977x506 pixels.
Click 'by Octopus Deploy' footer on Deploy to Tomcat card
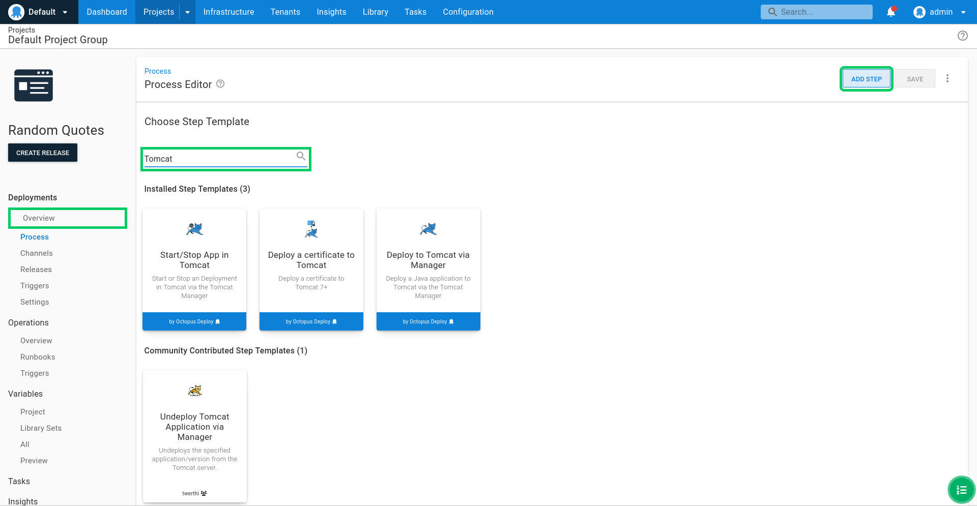(x=428, y=321)
